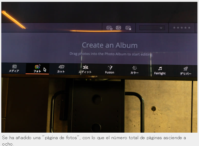Set rating to five stars
The height and width of the screenshot is (146, 199).
pos(189,28)
